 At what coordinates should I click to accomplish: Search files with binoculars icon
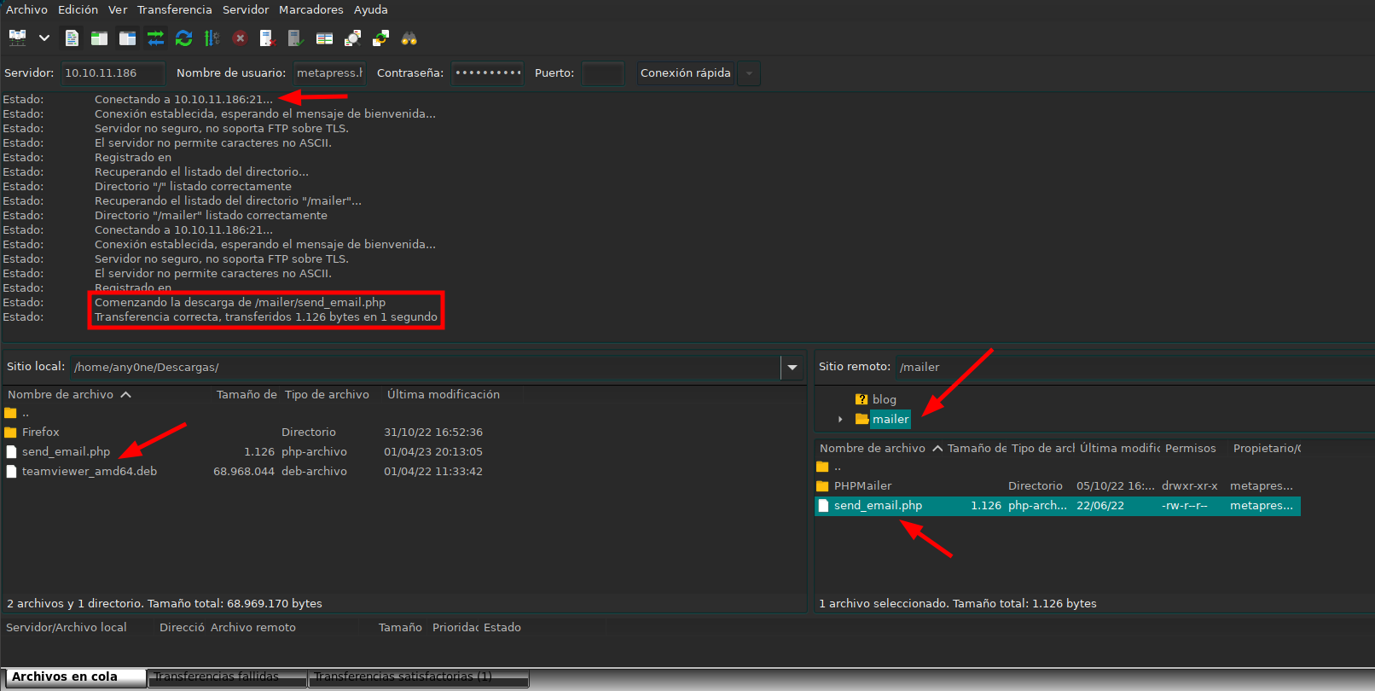tap(409, 38)
